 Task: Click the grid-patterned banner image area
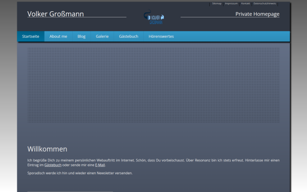coord(153,85)
